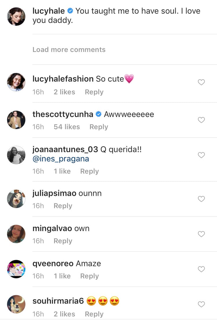The width and height of the screenshot is (217, 326).
Task: Open lucyhale's profile picture
Action: coord(16,17)
